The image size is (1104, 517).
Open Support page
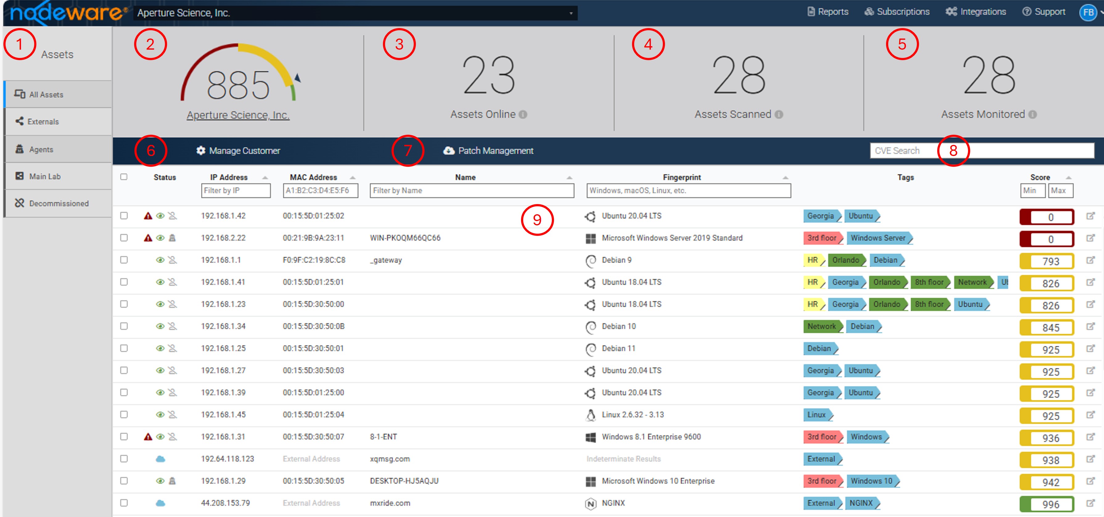[x=1044, y=12]
